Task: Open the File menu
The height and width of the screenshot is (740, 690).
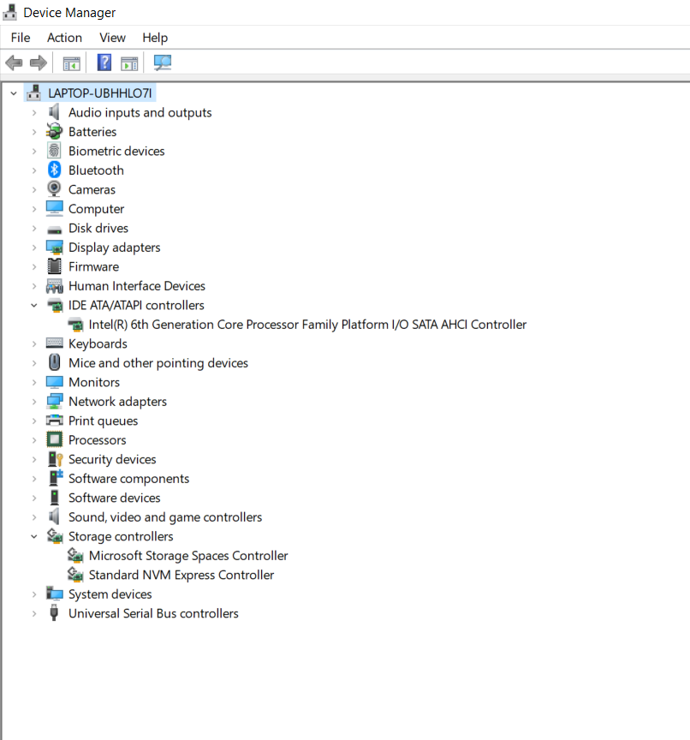Action: pos(20,38)
